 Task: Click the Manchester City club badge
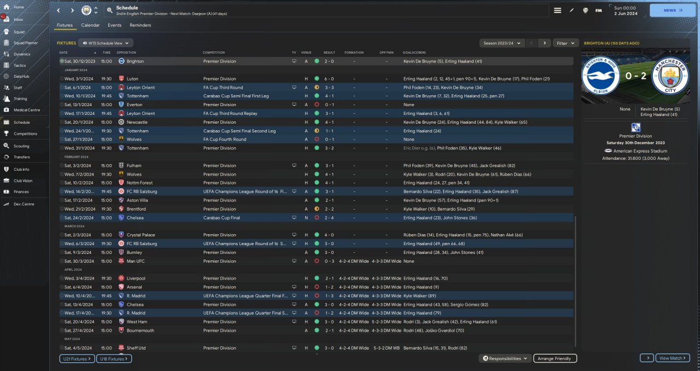point(86,10)
